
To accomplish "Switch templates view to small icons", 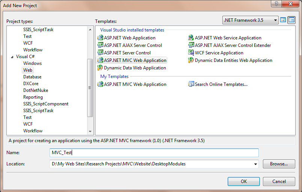I will point(291,20).
